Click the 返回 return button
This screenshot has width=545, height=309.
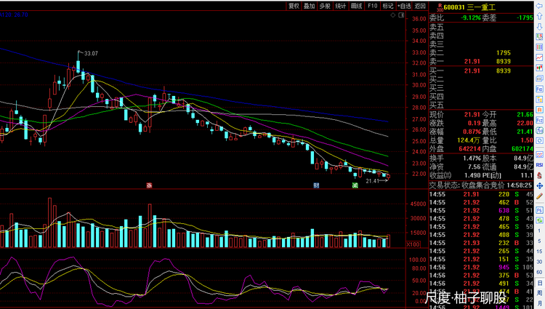point(420,6)
